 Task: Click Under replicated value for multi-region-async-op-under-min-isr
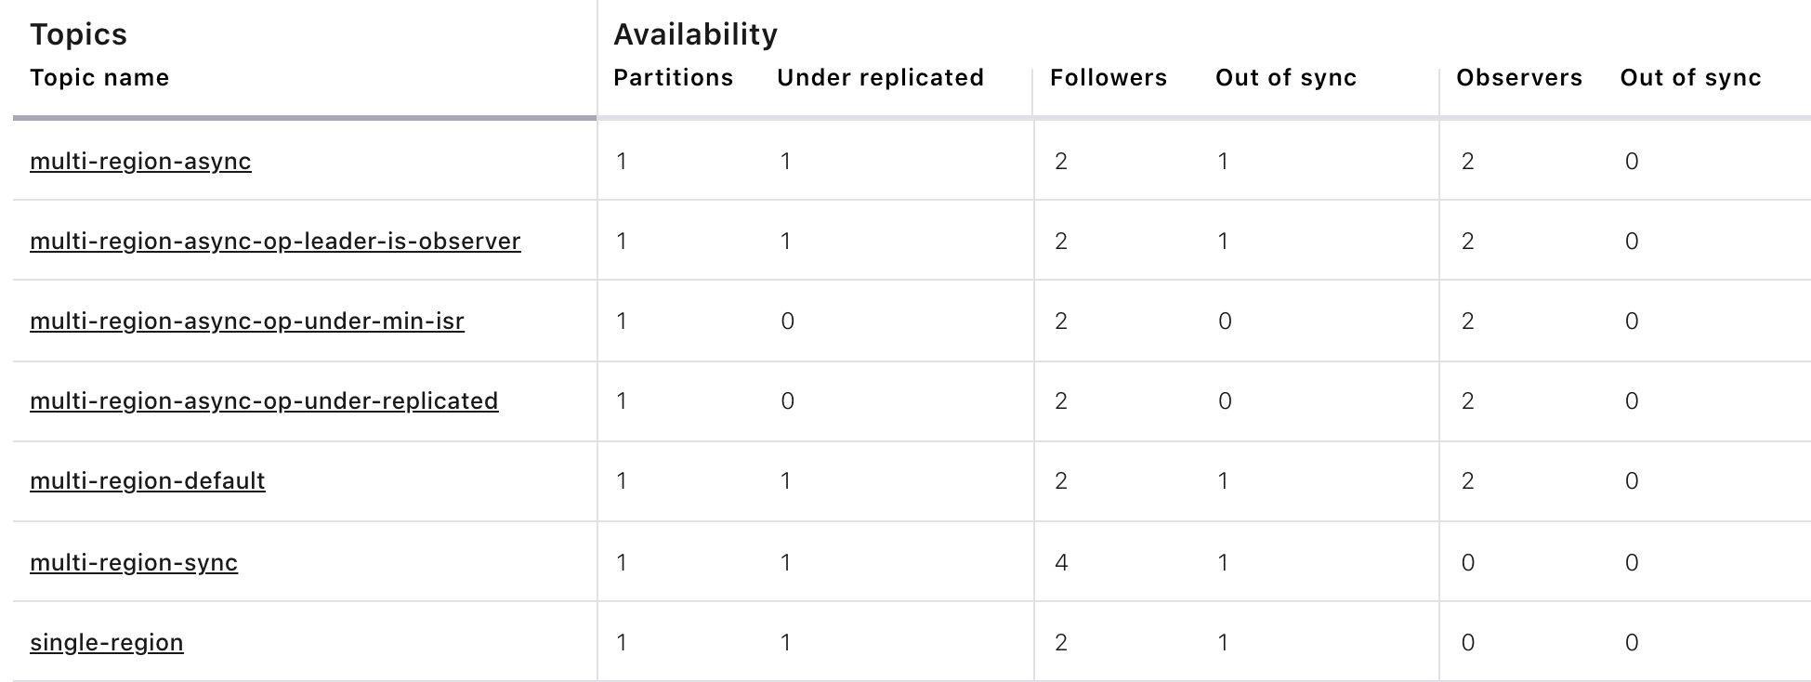[787, 321]
